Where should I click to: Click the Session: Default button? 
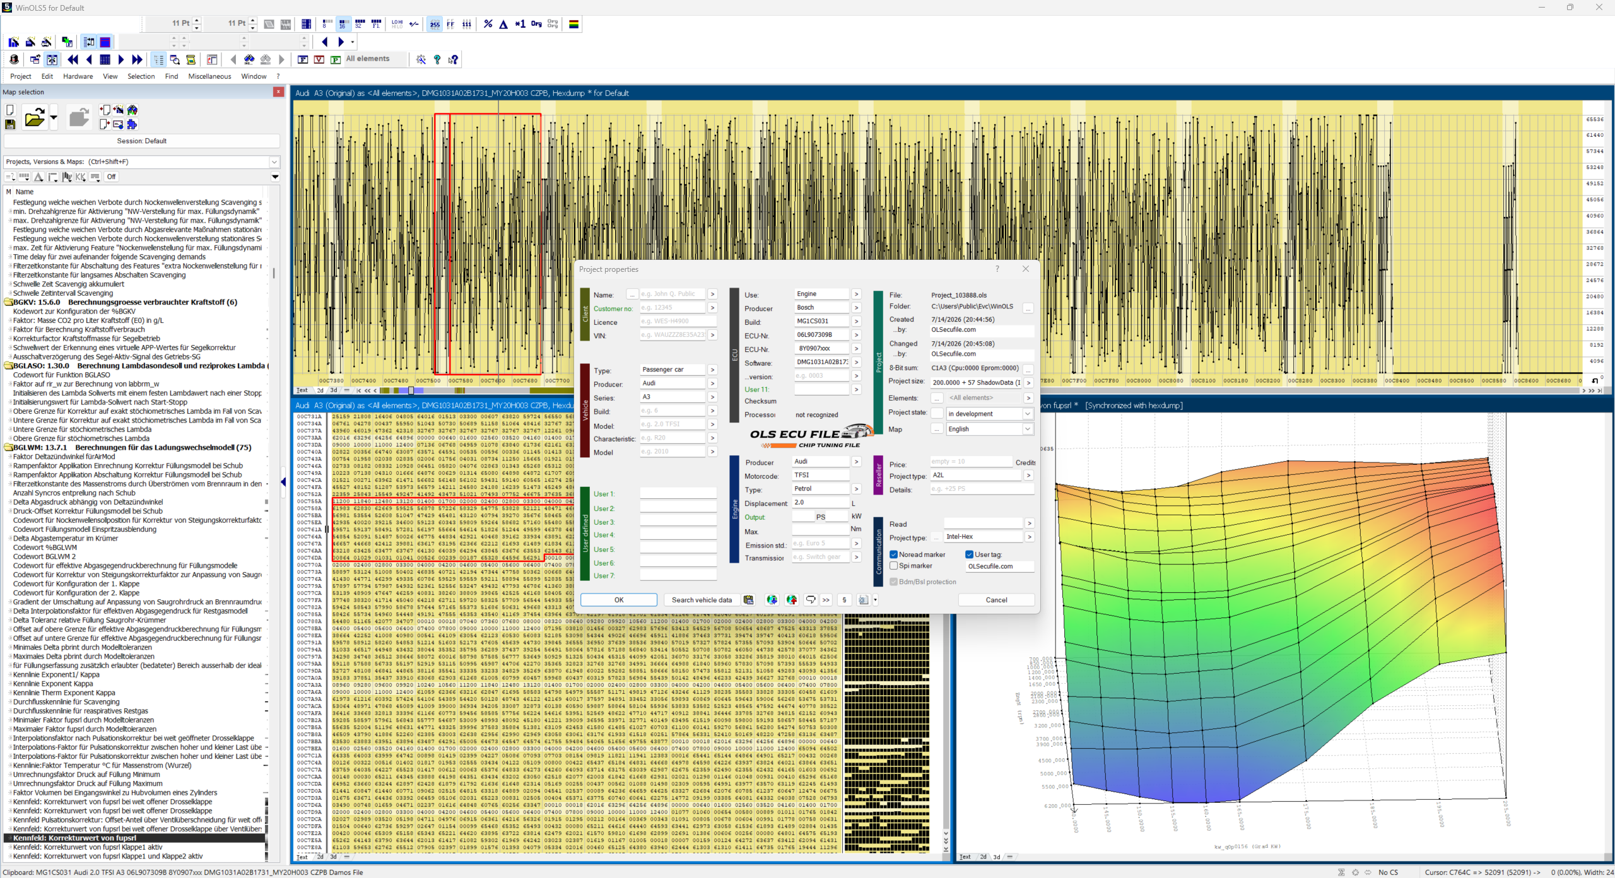(x=141, y=141)
